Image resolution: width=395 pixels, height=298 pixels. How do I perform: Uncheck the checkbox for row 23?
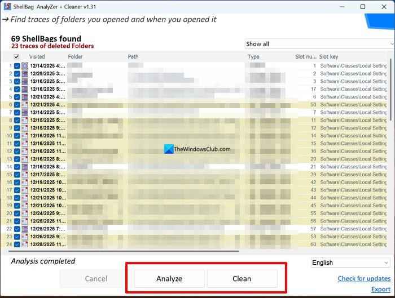click(17, 237)
